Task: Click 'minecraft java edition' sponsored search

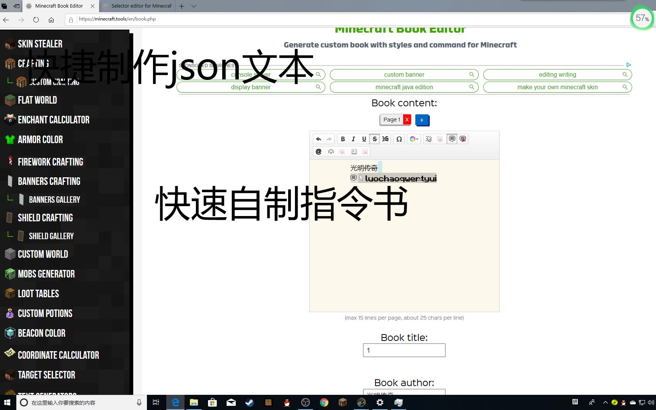Action: 404,87
